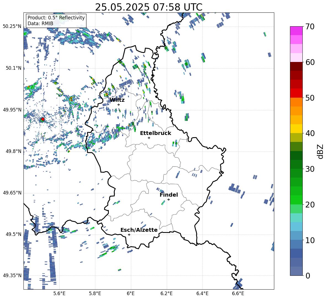This screenshot has width=327, height=299.
Task: Click the cross marker below Ettelbruck
Action: coord(149,138)
